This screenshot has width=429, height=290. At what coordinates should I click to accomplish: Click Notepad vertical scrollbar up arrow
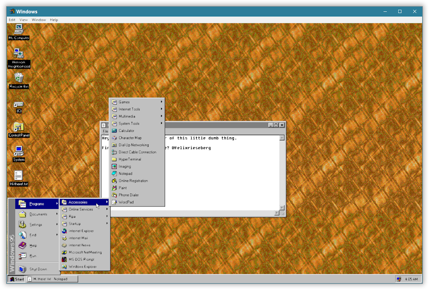point(282,138)
